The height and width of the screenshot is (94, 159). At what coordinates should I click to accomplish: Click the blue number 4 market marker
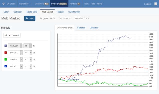coord(6,66)
